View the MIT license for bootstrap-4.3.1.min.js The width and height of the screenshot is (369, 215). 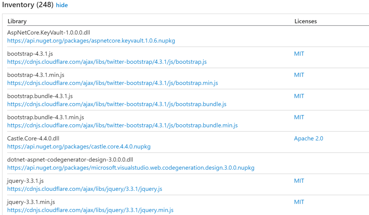pyautogui.click(x=299, y=75)
